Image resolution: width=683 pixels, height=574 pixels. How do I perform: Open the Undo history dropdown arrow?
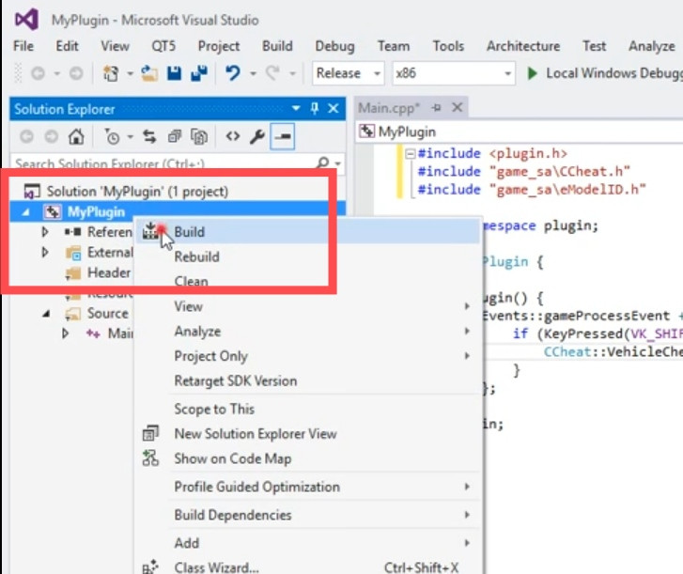point(253,74)
